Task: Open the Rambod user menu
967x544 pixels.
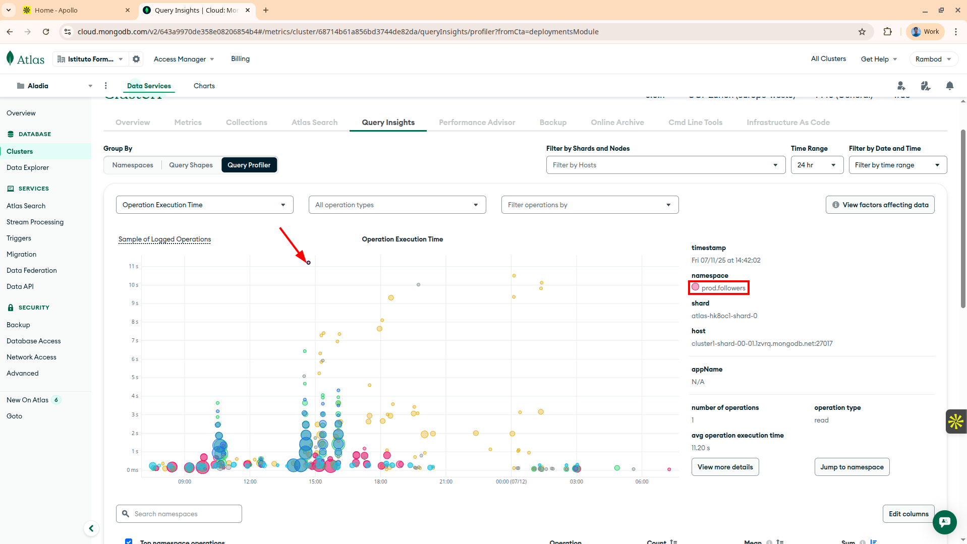Action: coord(933,59)
